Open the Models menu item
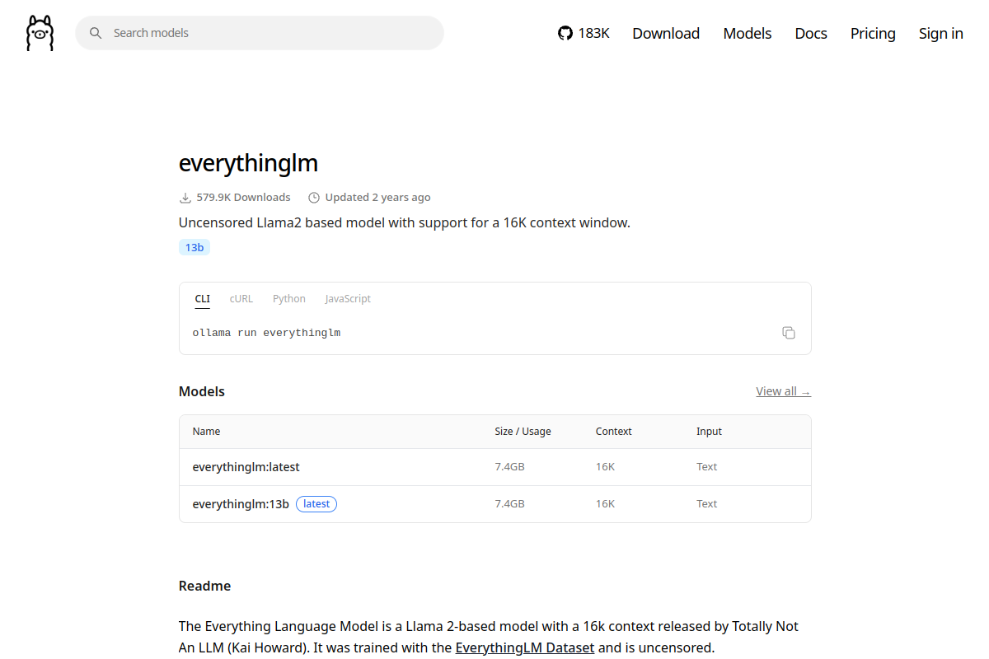The image size is (989, 659). 748,33
